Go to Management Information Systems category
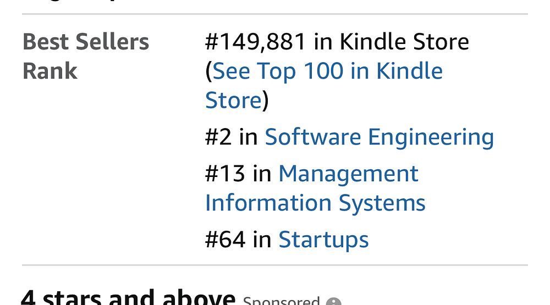The width and height of the screenshot is (550, 305). coord(348,174)
